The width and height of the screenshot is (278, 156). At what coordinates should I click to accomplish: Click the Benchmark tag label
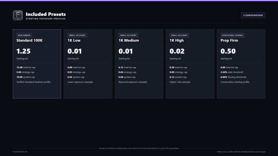click(24, 35)
